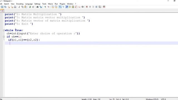This screenshot has width=178, height=100.
Task: Click the line printing '4: Matrix vector of matrix multiplication'
Action: (x=47, y=21)
